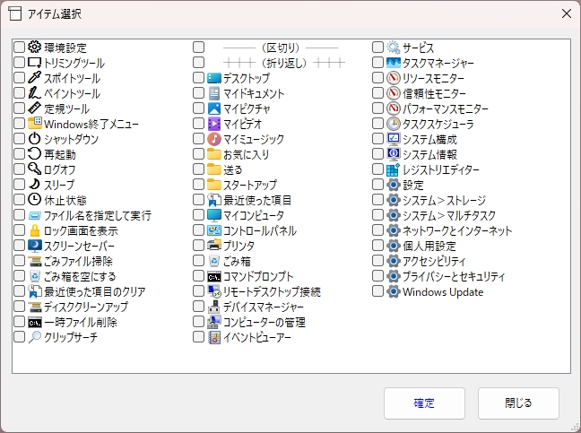Tick the (区切り) separator checkbox

pyautogui.click(x=199, y=47)
